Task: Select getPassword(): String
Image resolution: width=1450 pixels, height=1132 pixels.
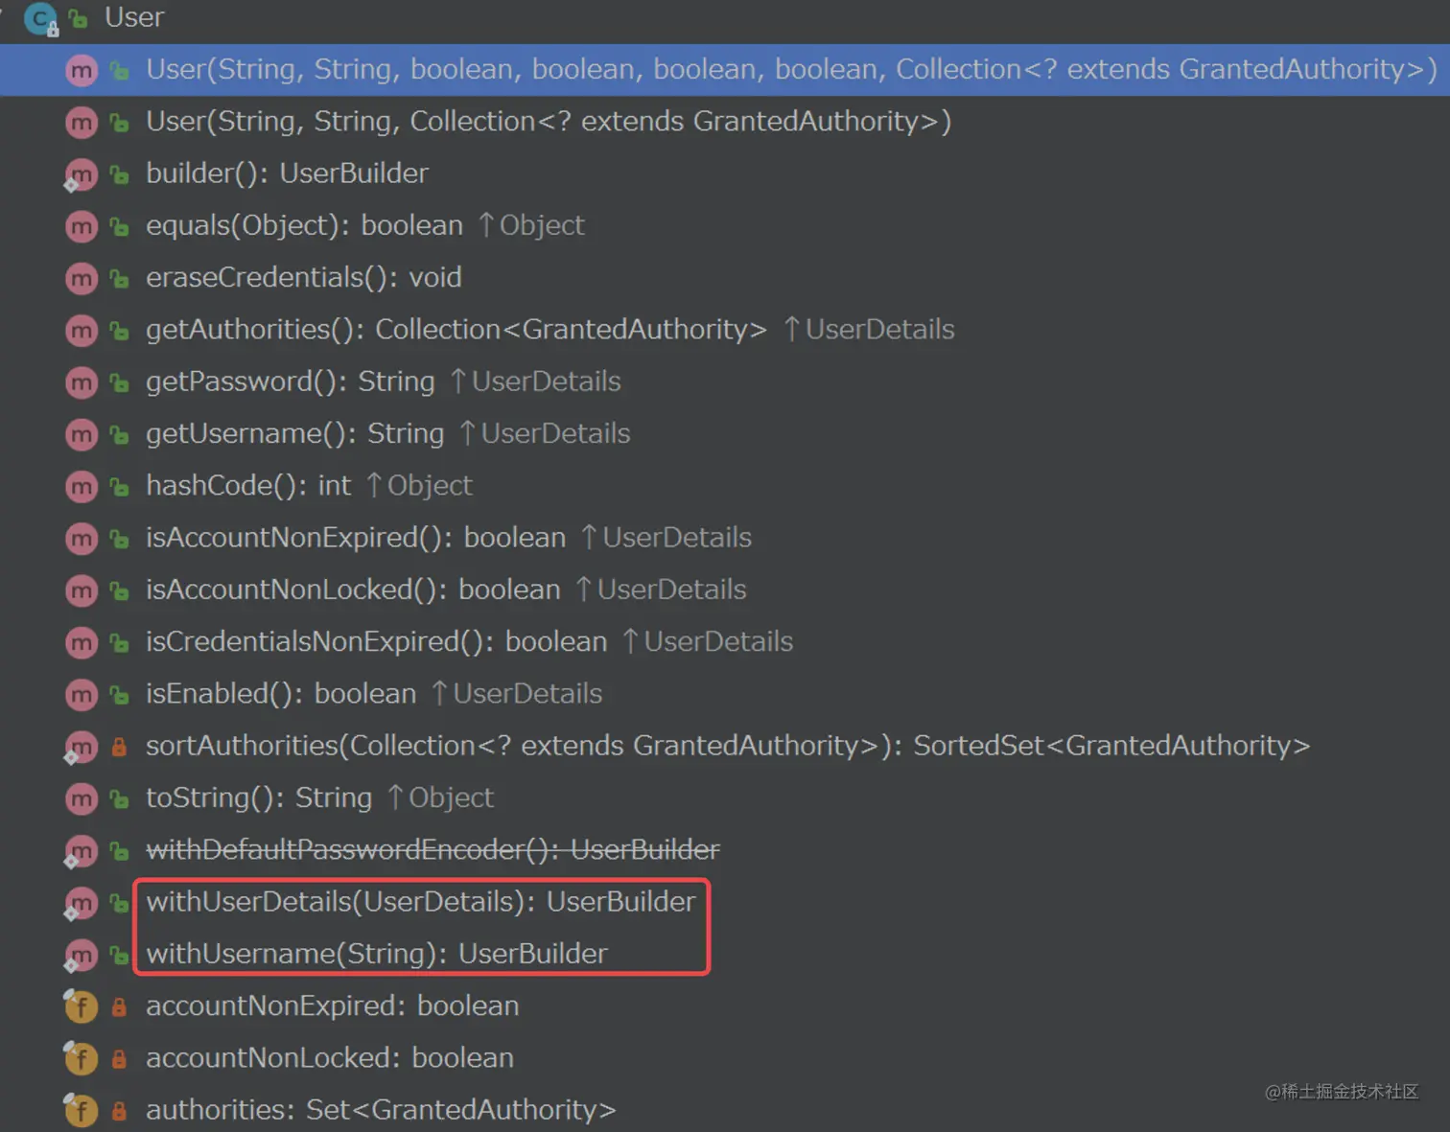Action: coord(291,381)
